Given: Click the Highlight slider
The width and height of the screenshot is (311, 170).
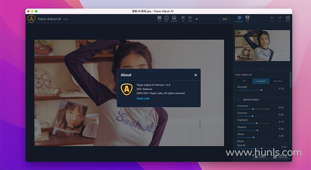Looking at the screenshot, I should (253, 123).
